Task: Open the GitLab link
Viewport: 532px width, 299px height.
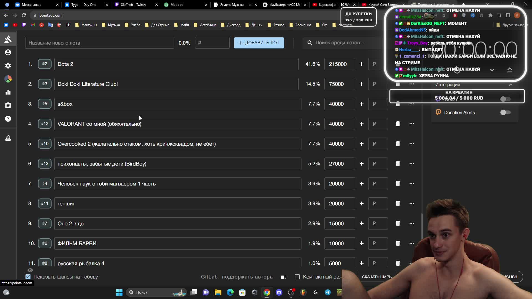Action: tap(209, 277)
